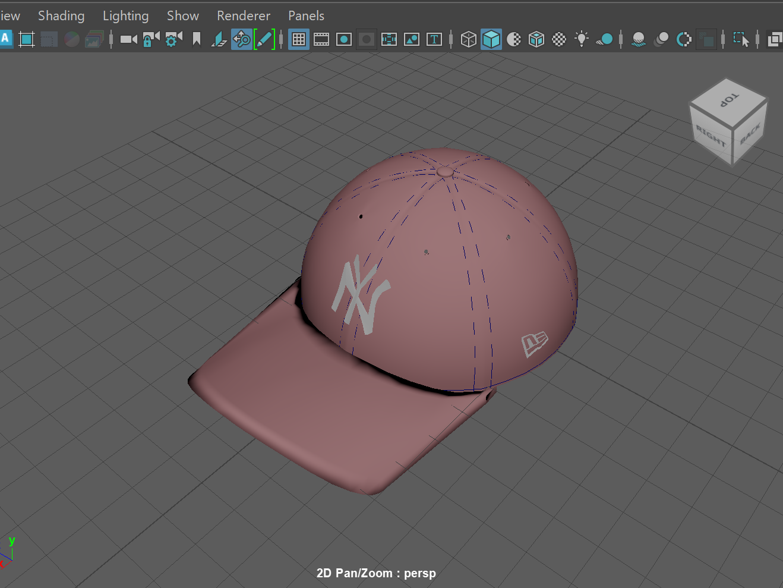Click the Image Plane icon
Screen dimensions: 783x588
219,39
